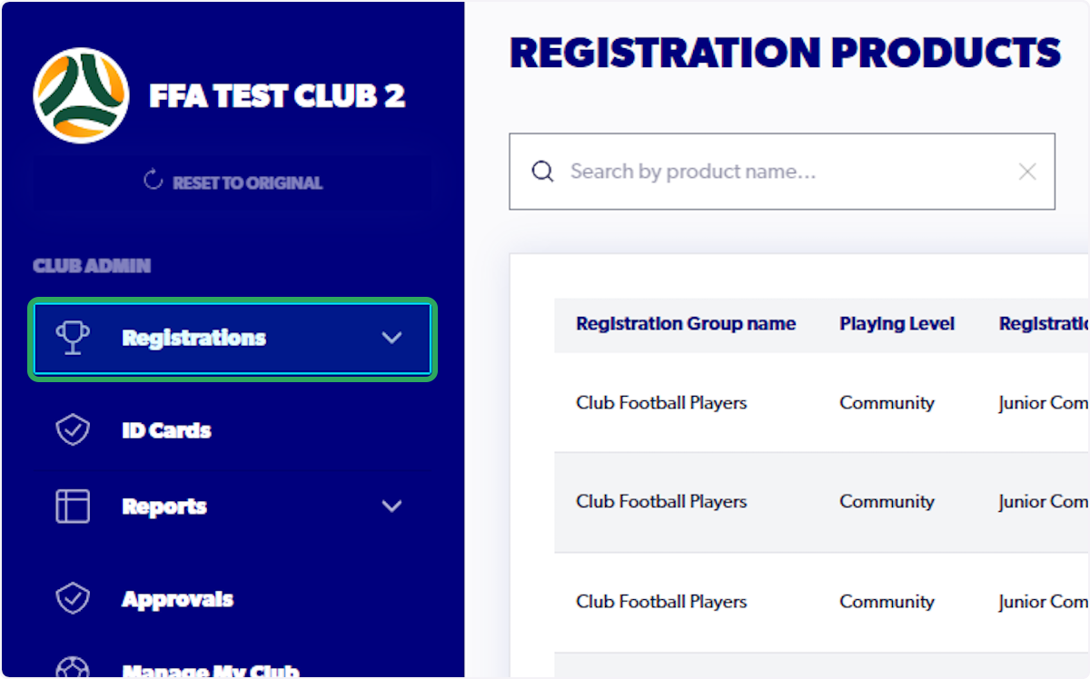Screen dimensions: 1090x679
Task: Open the first Club Football Players entry
Action: (x=661, y=402)
